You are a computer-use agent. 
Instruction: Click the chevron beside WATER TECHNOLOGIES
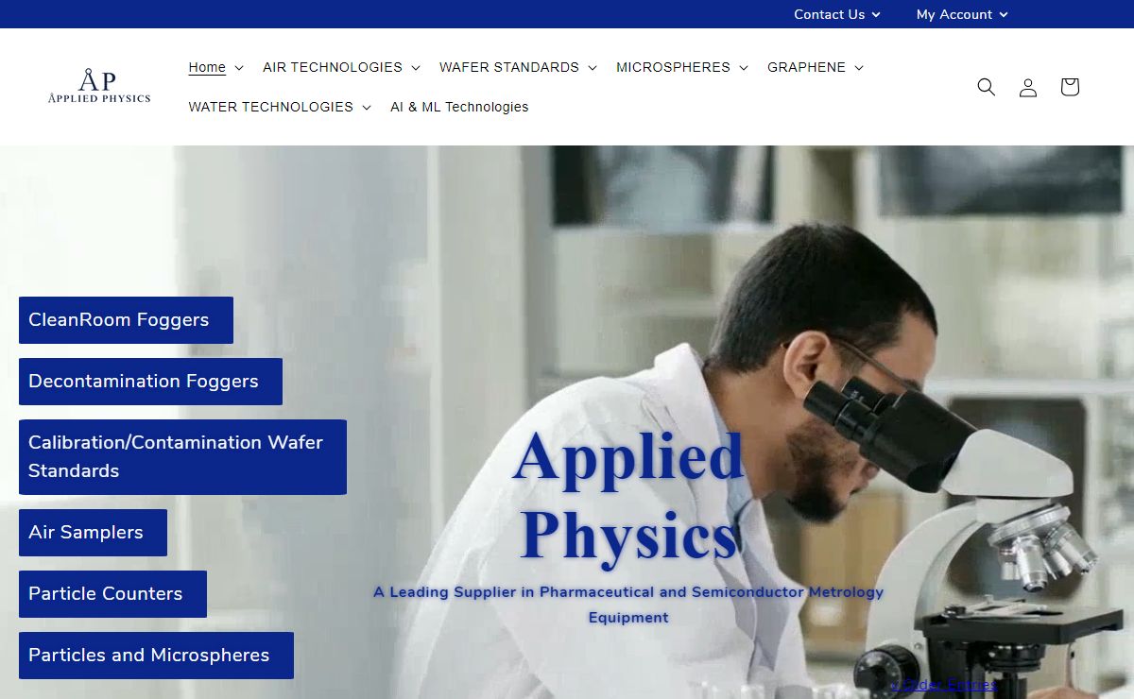(366, 108)
